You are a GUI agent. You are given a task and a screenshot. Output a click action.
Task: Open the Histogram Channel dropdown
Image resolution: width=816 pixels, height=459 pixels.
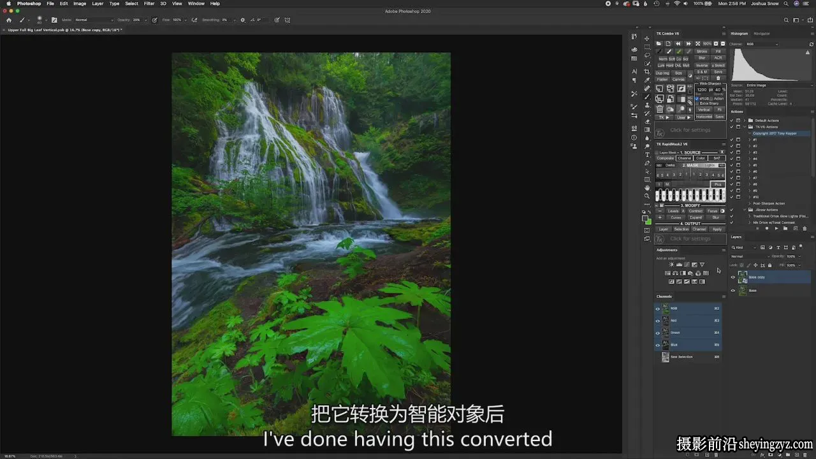click(x=762, y=44)
